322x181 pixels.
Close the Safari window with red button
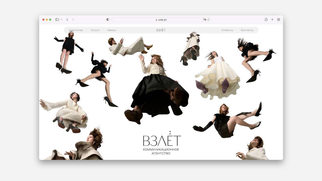[44, 20]
